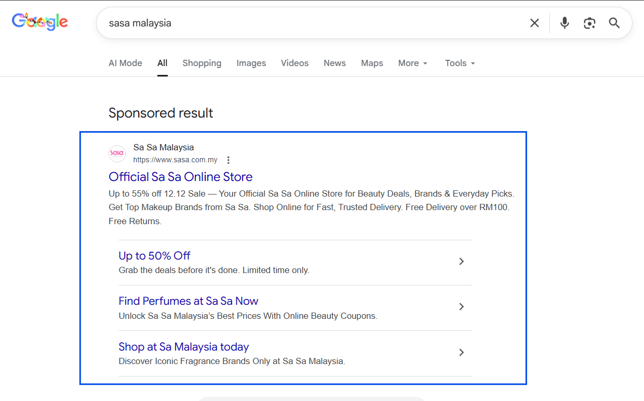The image size is (644, 401).
Task: Click the Sa Sa Malaysia site name
Action: 164,148
